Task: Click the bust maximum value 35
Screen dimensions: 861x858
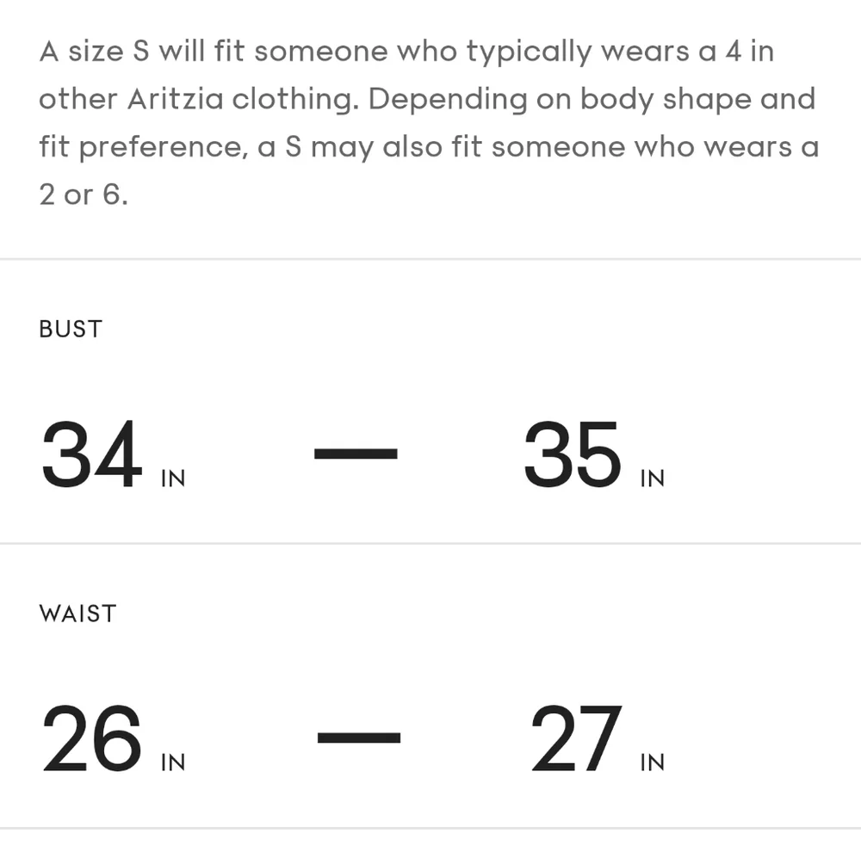Action: [x=573, y=455]
